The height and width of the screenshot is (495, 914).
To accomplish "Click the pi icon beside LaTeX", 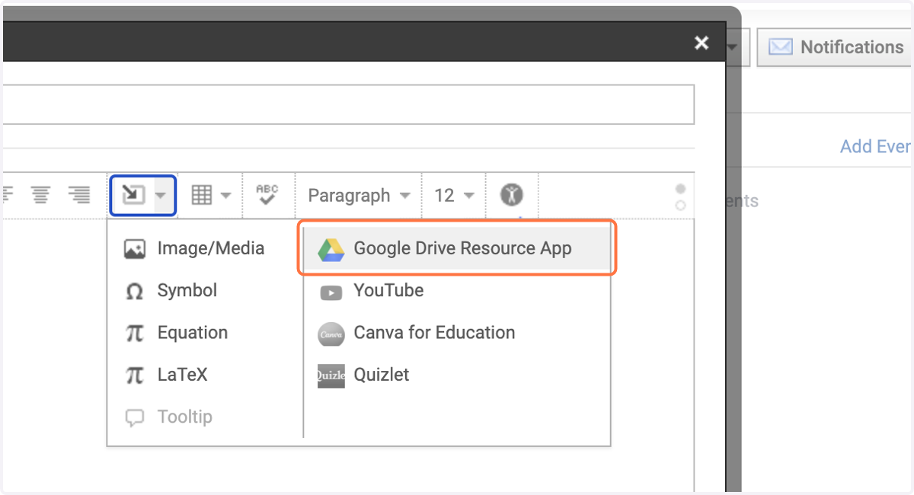I will [x=135, y=375].
